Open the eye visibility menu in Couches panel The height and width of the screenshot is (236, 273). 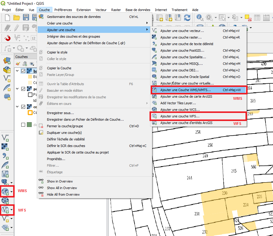coord(32,64)
